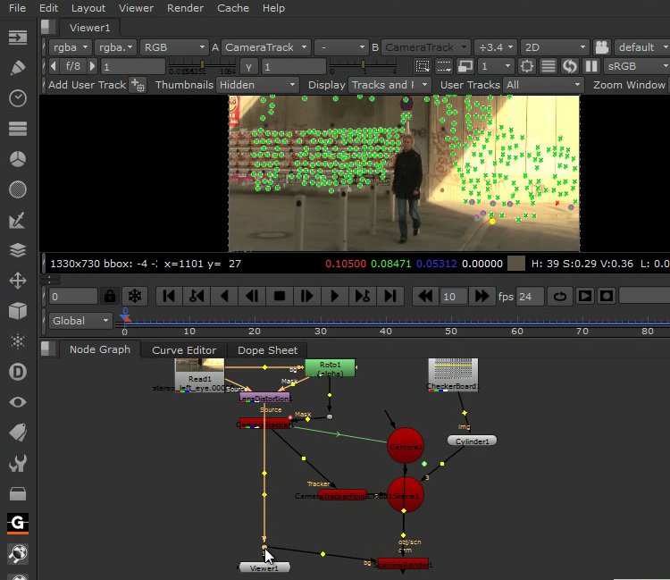This screenshot has height=580, width=670.
Task: Click the fps value field
Action: click(x=530, y=296)
